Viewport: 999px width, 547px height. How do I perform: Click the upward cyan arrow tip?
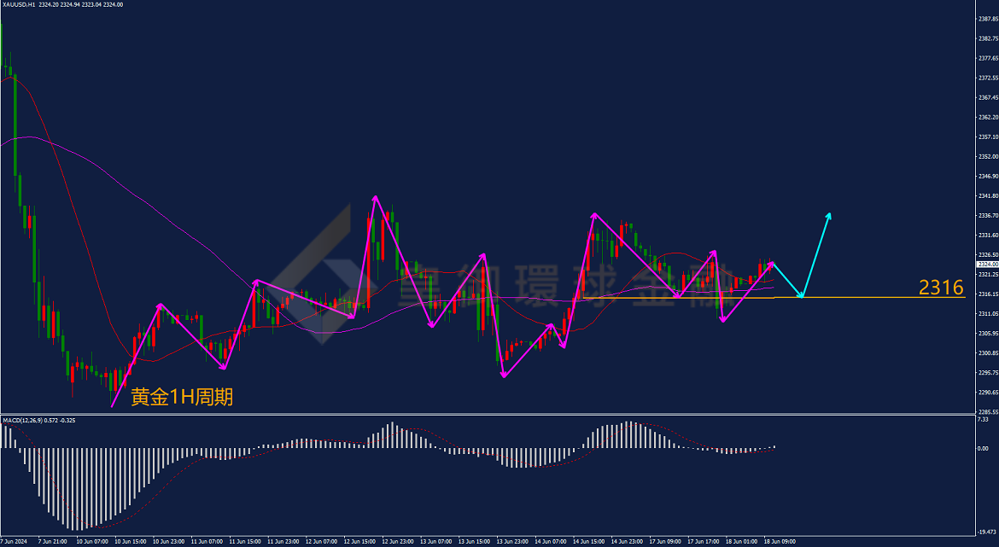[830, 214]
